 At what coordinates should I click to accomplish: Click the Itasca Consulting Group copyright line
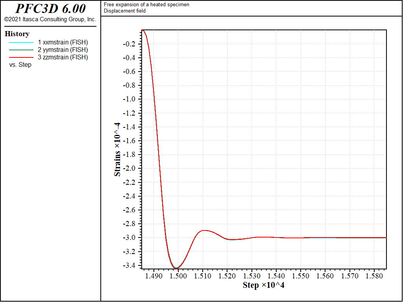pos(50,20)
